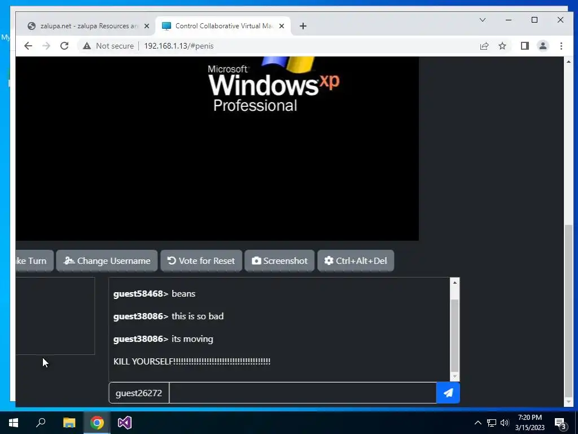The width and height of the screenshot is (578, 434).
Task: Click the chat scrollbar up arrow
Action: click(455, 283)
